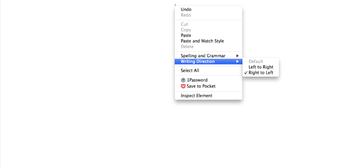Choose Undo from the context menu
Image resolution: width=363 pixels, height=168 pixels.
coord(186,9)
